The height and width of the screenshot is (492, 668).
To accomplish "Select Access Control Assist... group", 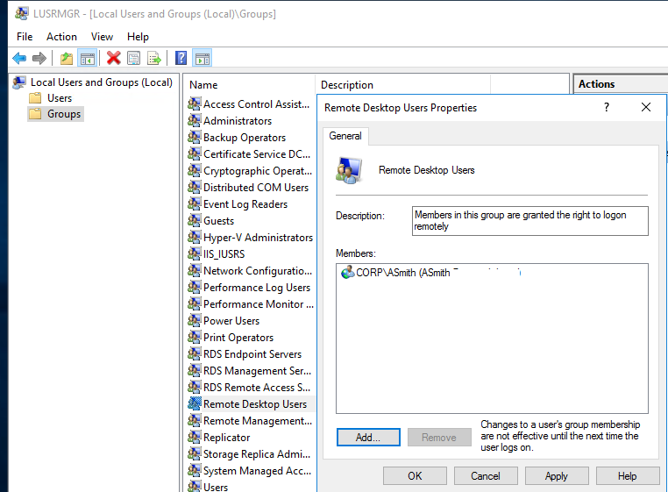I will [256, 104].
